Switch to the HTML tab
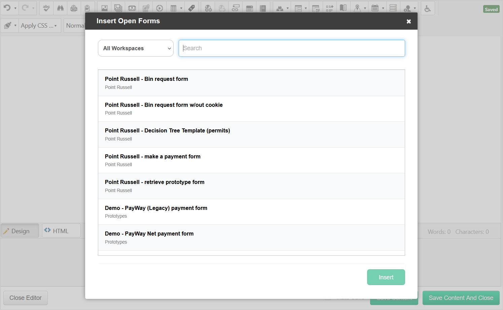 click(61, 230)
